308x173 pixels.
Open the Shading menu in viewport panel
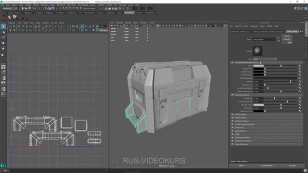(x=119, y=23)
